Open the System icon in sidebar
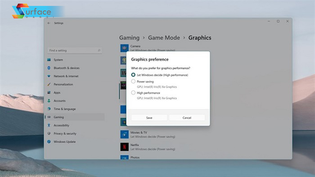The image size is (315, 177). (49, 60)
